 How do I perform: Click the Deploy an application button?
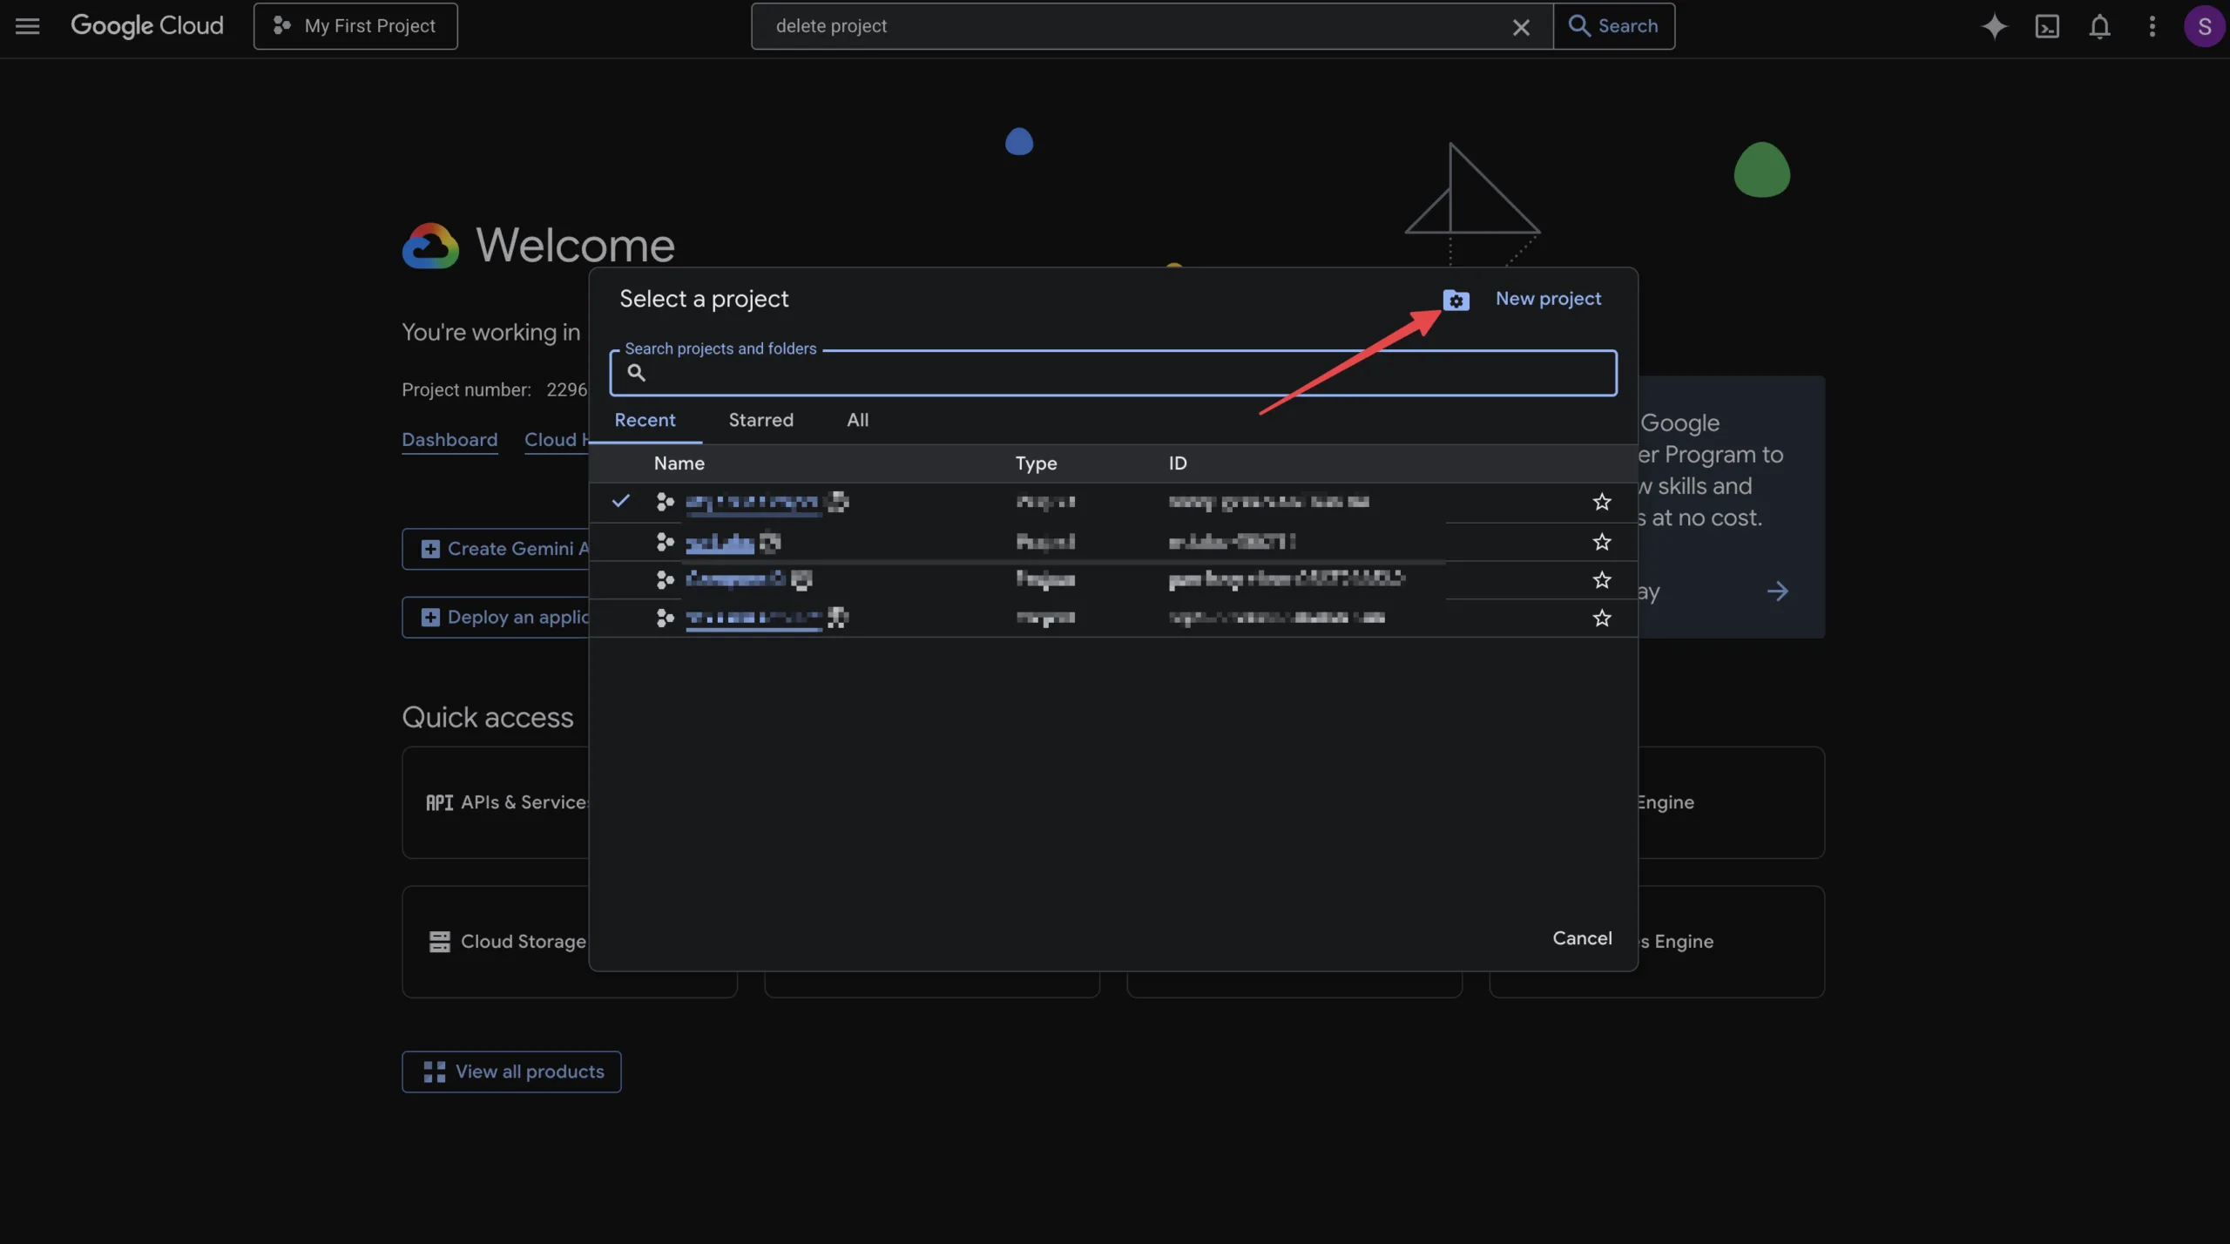click(496, 618)
